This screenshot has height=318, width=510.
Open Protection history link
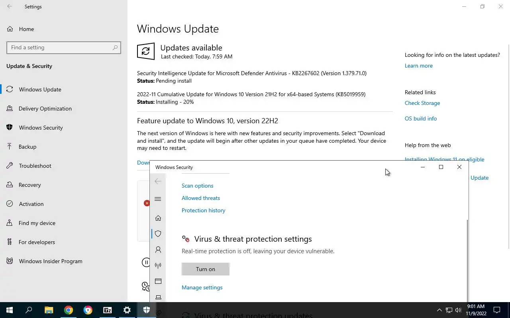[204, 210]
